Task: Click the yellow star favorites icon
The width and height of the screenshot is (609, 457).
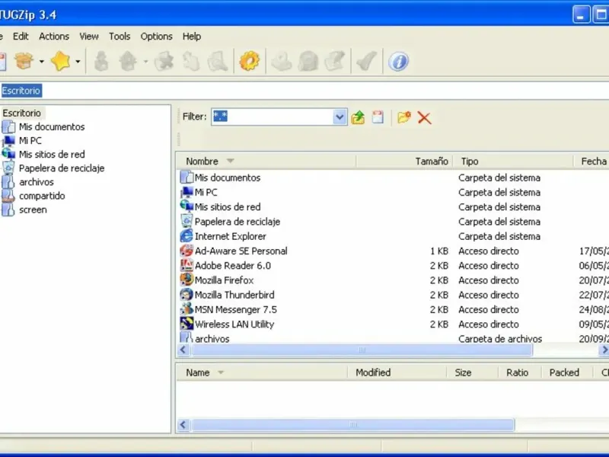Action: point(60,62)
